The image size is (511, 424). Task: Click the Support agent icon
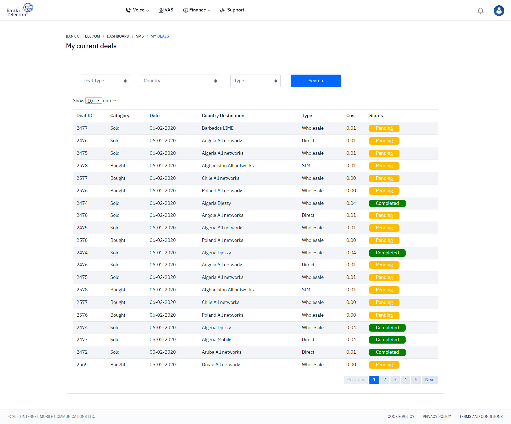click(x=222, y=10)
